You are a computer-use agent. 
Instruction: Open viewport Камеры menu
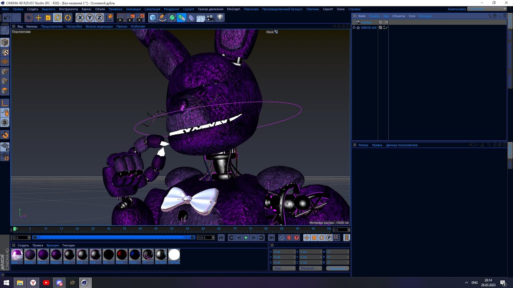32,26
